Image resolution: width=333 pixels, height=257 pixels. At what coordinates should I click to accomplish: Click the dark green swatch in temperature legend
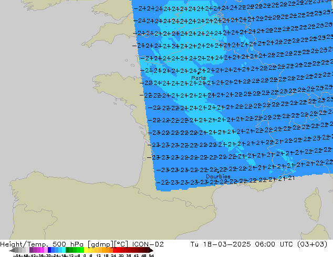[x=68, y=250]
